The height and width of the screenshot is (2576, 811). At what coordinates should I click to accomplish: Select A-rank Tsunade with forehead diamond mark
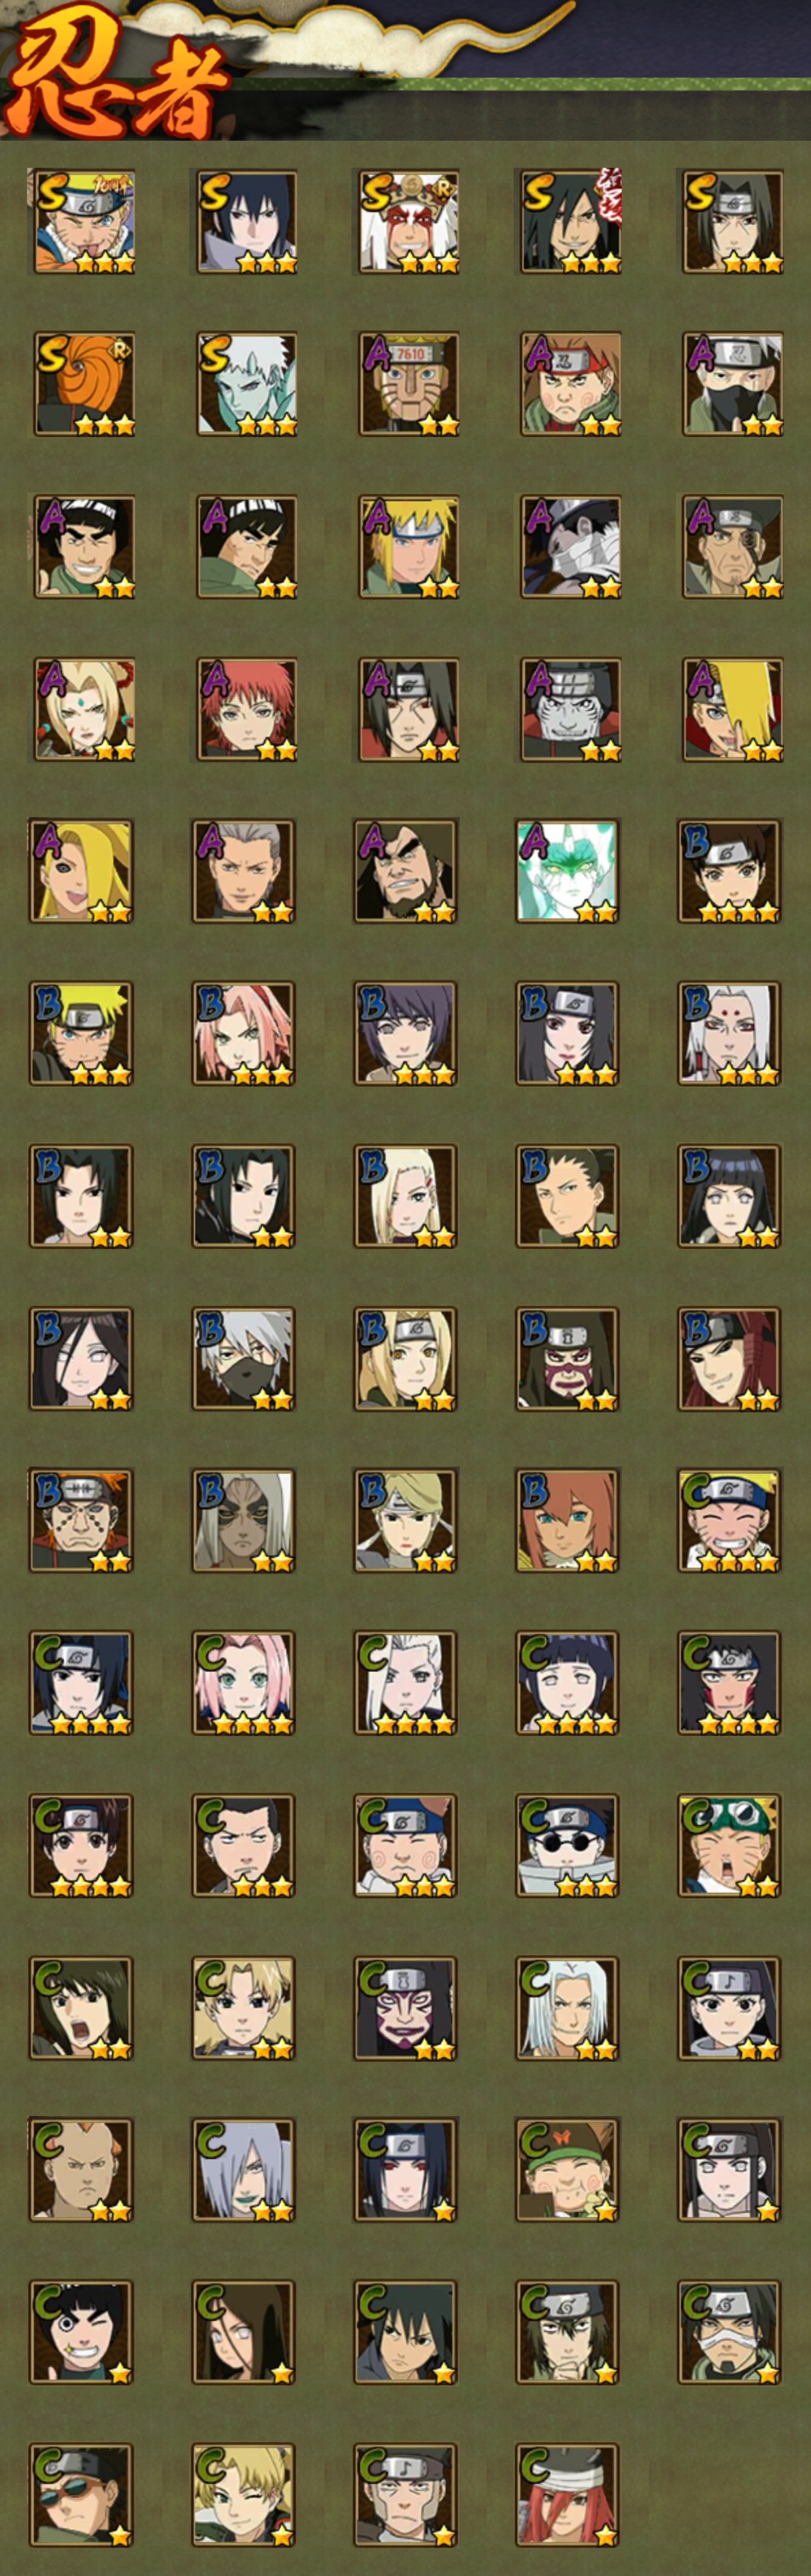(84, 709)
